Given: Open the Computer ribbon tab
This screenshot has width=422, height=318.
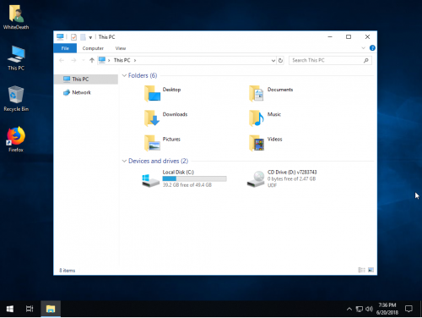Looking at the screenshot, I should point(93,48).
